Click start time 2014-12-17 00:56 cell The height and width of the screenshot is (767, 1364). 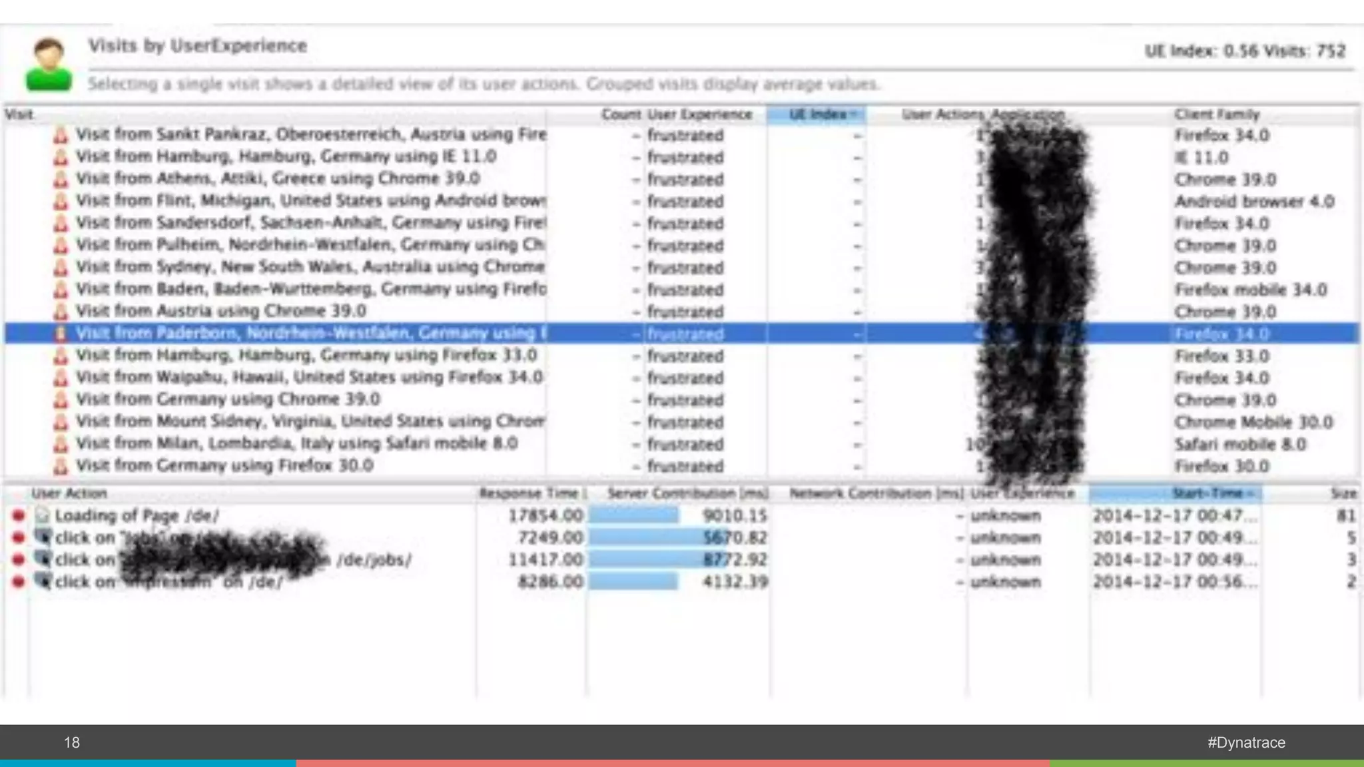[1175, 582]
